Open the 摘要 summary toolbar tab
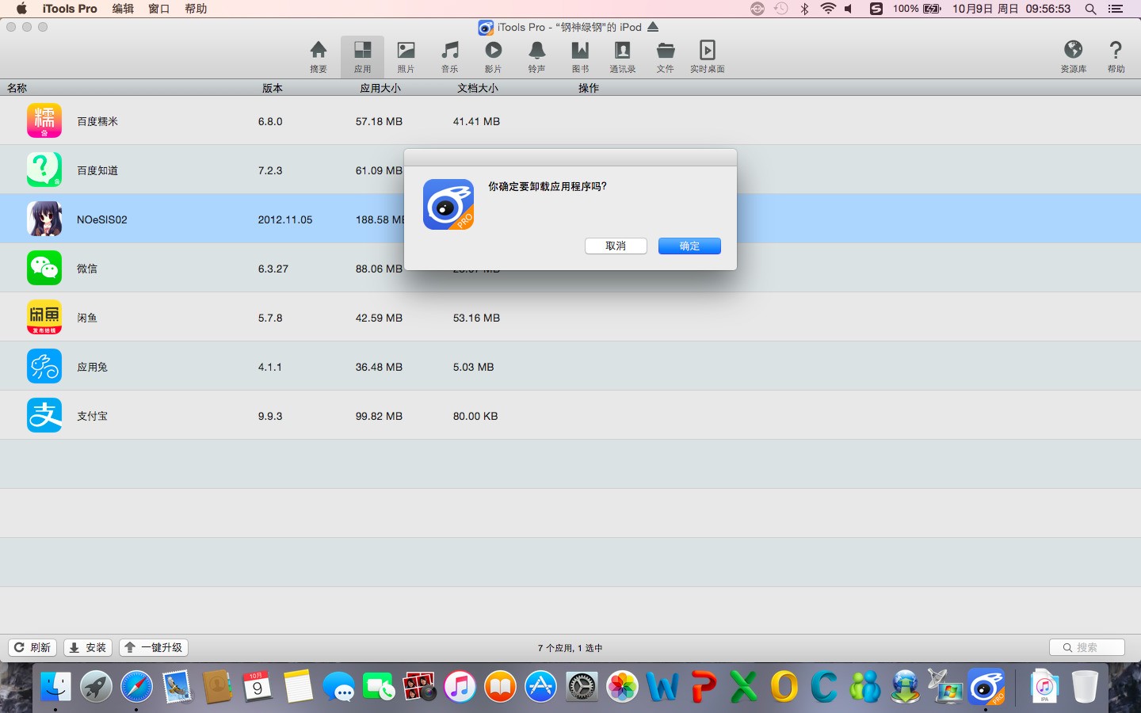Viewport: 1141px width, 713px height. coord(319,57)
